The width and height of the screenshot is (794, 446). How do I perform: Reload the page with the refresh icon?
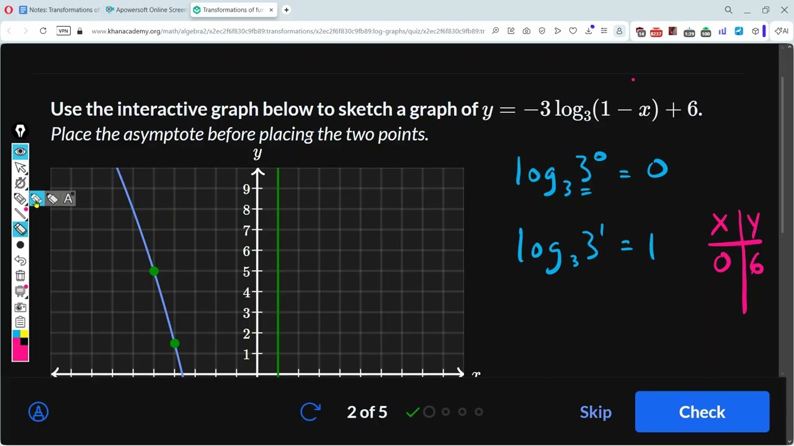[43, 31]
